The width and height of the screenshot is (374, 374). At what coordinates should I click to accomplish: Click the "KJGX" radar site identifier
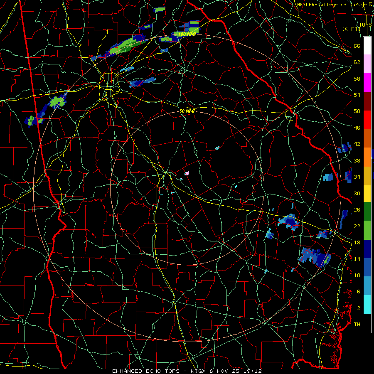click(x=199, y=371)
